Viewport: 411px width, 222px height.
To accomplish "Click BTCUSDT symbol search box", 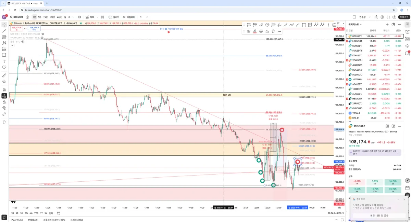I will click(x=16, y=17).
